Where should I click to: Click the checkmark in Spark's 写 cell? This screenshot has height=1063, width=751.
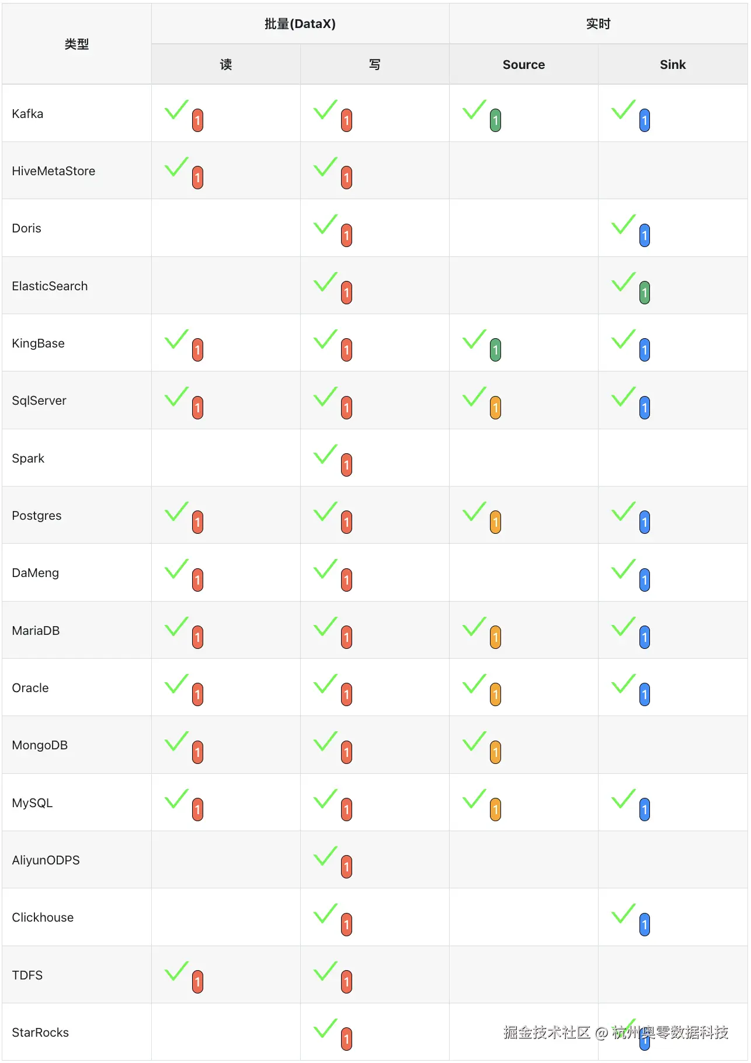(325, 454)
